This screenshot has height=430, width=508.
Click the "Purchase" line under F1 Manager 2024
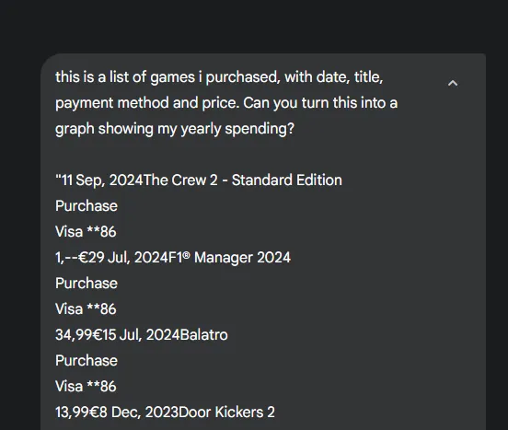click(x=87, y=284)
